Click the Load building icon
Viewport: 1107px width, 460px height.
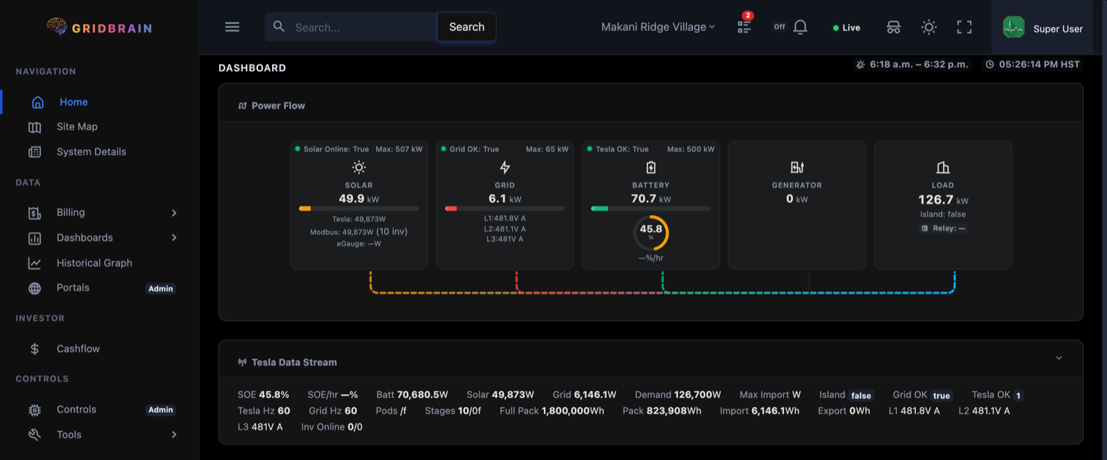tap(943, 167)
